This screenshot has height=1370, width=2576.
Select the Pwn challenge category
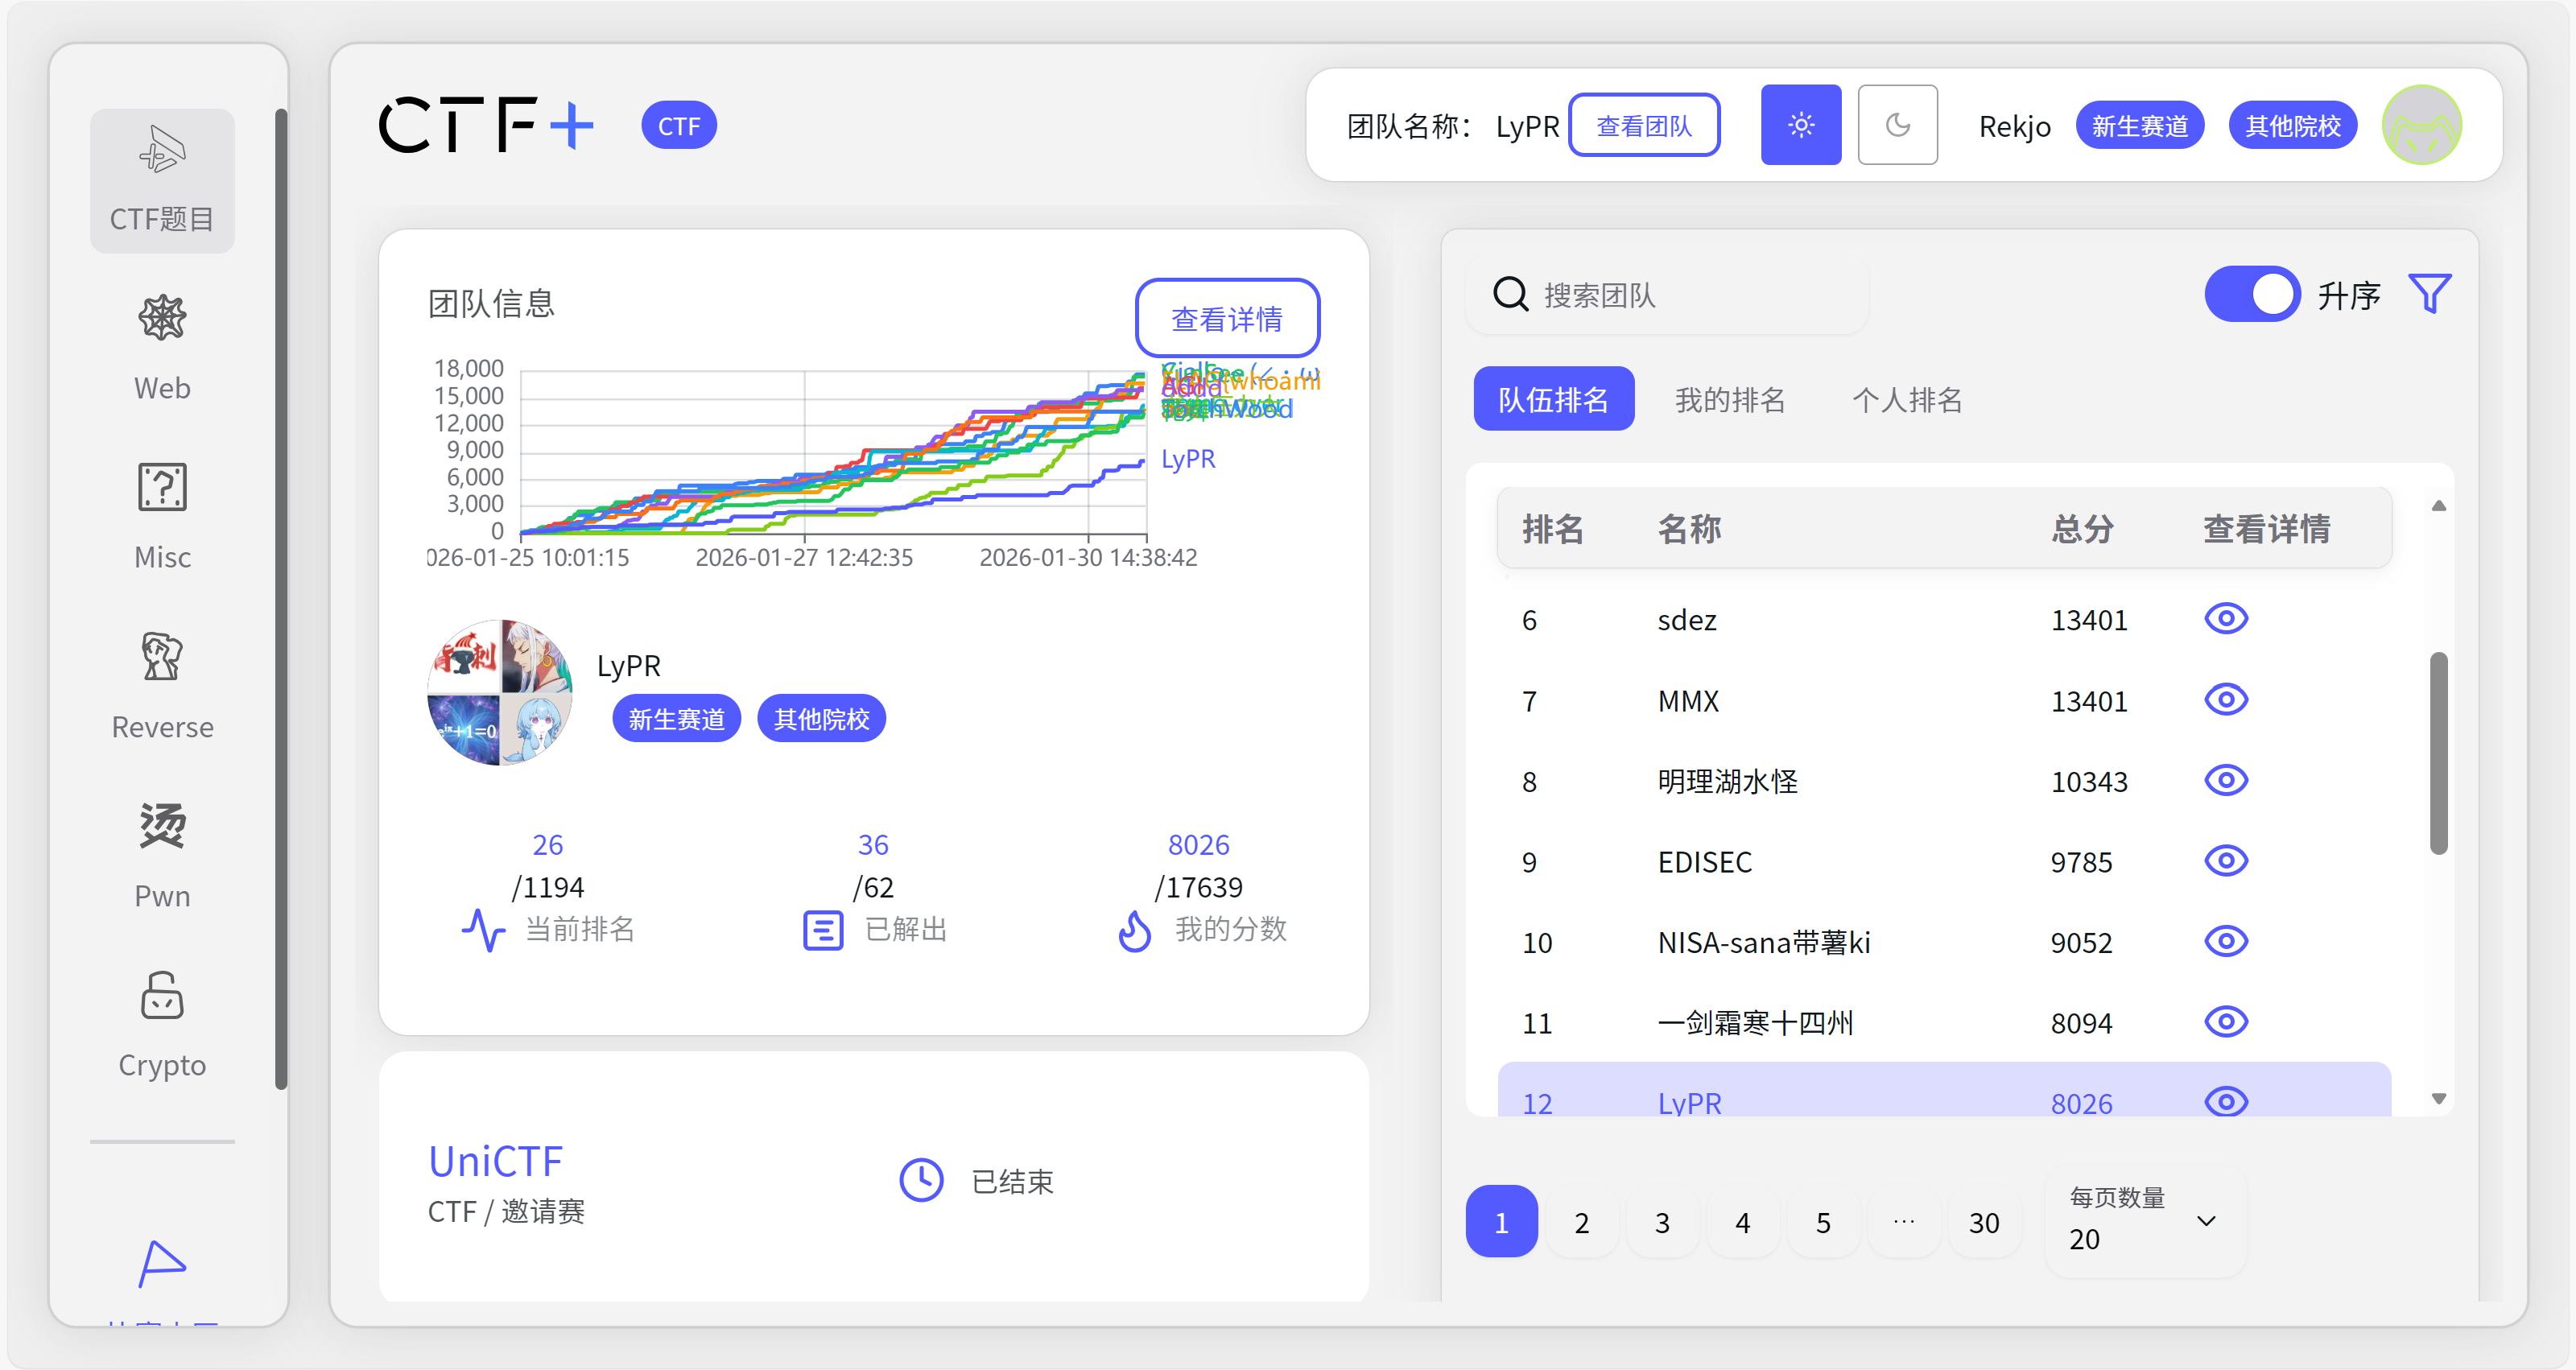pos(162,856)
